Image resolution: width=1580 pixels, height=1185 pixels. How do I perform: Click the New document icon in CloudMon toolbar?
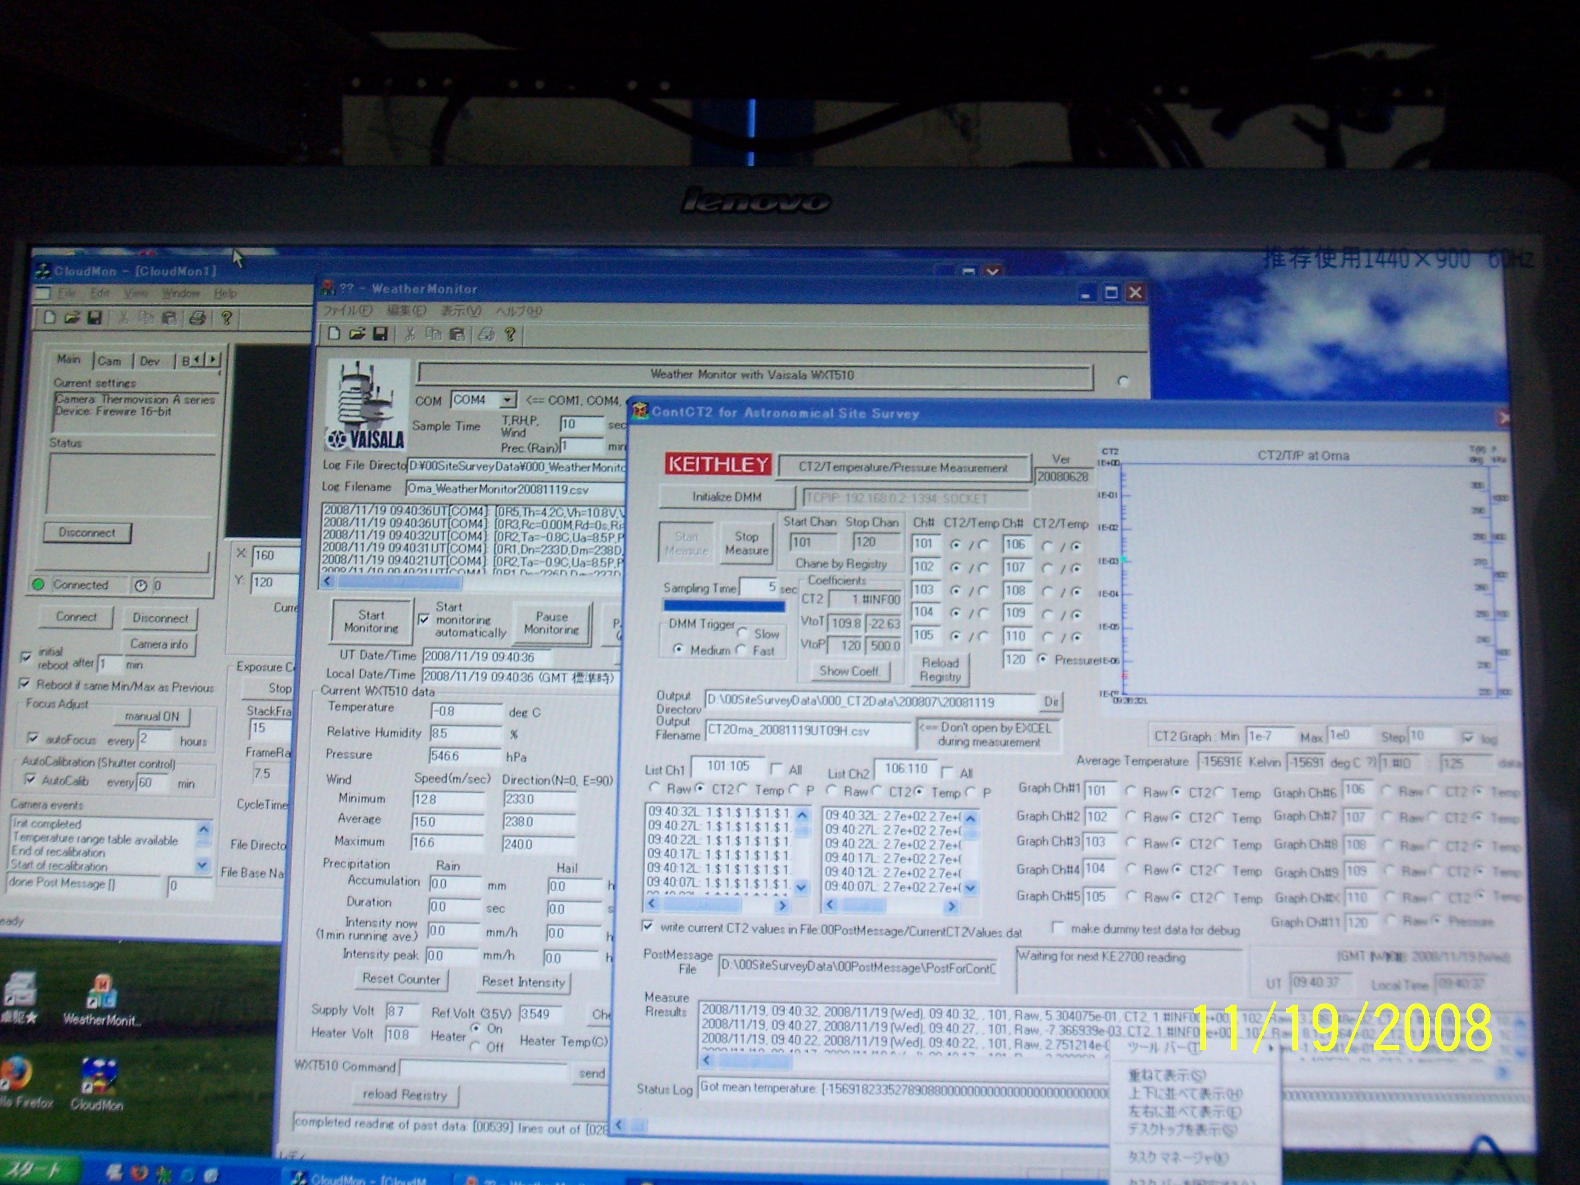coord(49,318)
